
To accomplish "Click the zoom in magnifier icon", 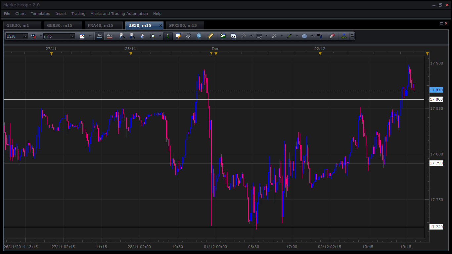I will [x=122, y=36].
